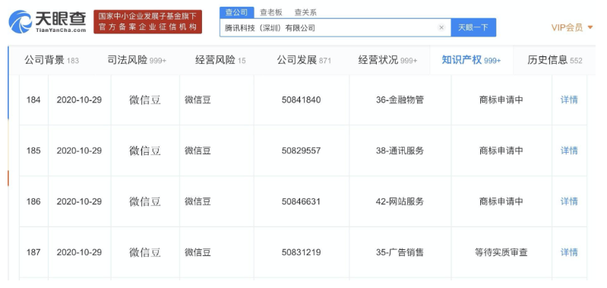Open the 经营状况 section tab
607x288 pixels.
[387, 60]
